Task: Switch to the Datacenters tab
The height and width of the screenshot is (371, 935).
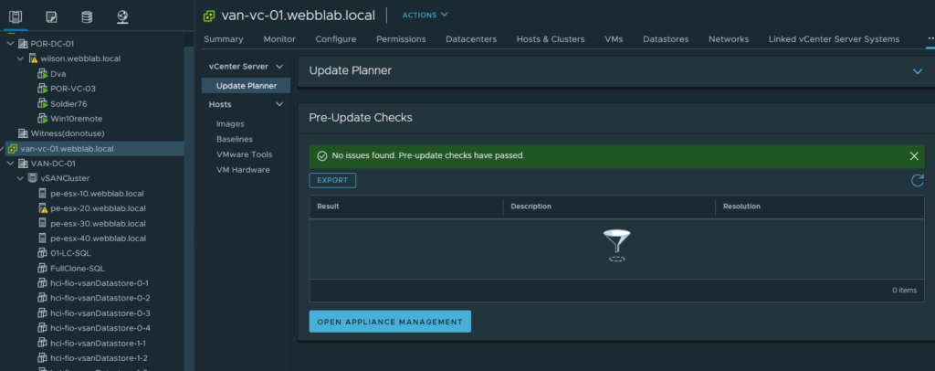Action: [x=471, y=39]
